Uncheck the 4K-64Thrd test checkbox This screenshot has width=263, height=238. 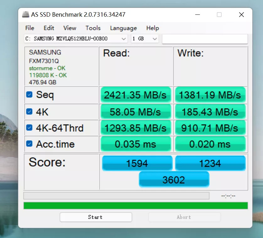tap(30, 127)
